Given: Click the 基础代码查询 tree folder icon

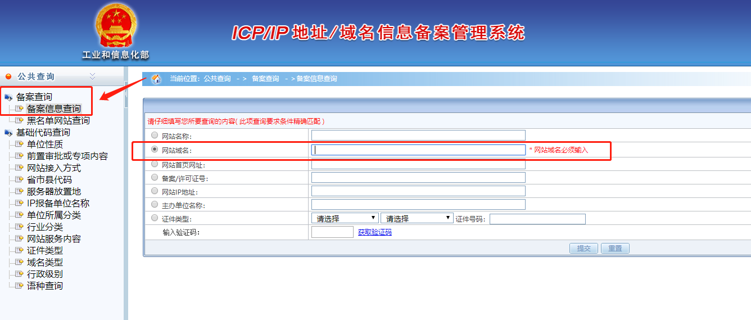Looking at the screenshot, I should [x=8, y=133].
